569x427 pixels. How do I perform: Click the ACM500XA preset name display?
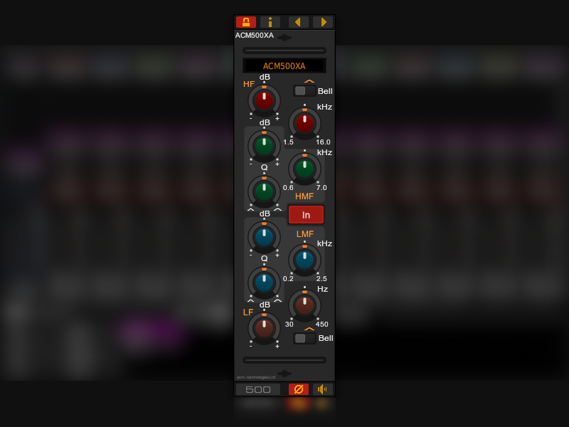[x=284, y=65]
